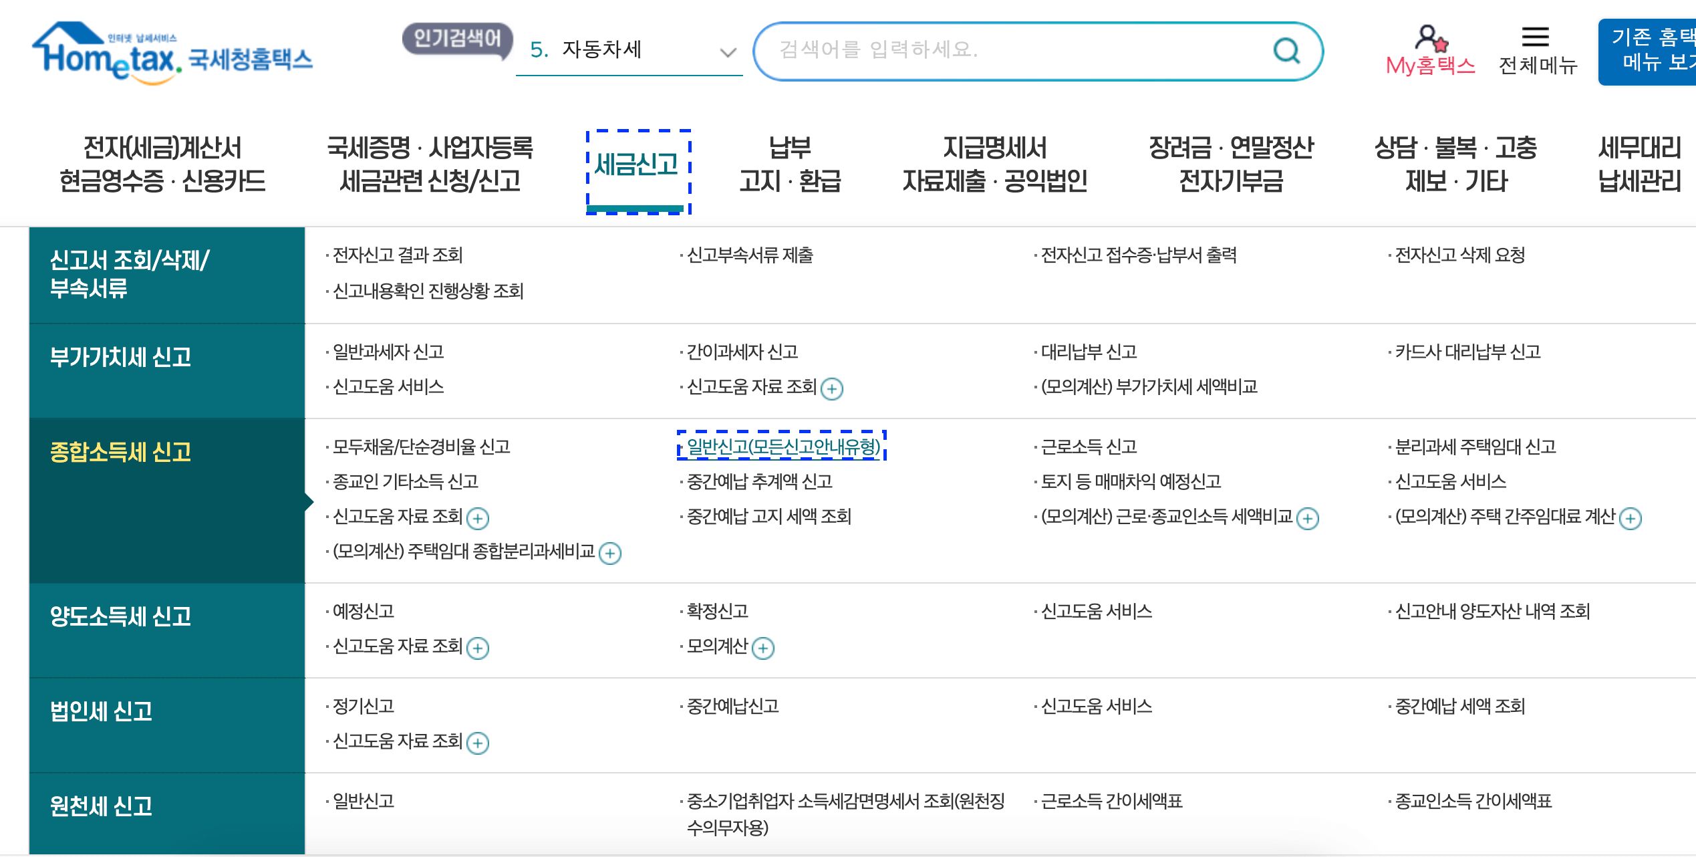Click the 인기검색어 speech bubble badge
The width and height of the screenshot is (1696, 857).
457,40
